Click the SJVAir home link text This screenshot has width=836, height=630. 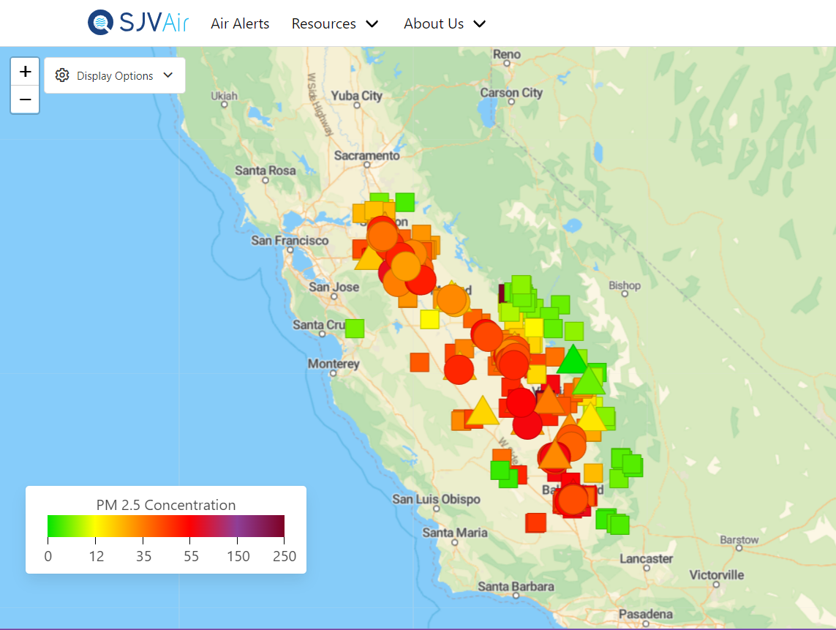[154, 23]
